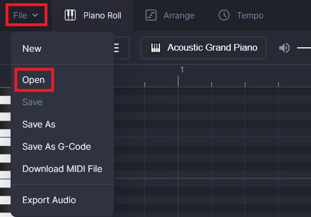The image size is (311, 217).
Task: Click measure 1 marker on the ruler
Action: click(x=182, y=70)
